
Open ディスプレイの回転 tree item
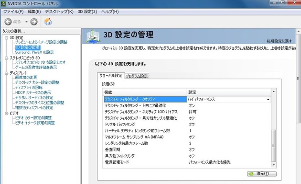pos(29,87)
